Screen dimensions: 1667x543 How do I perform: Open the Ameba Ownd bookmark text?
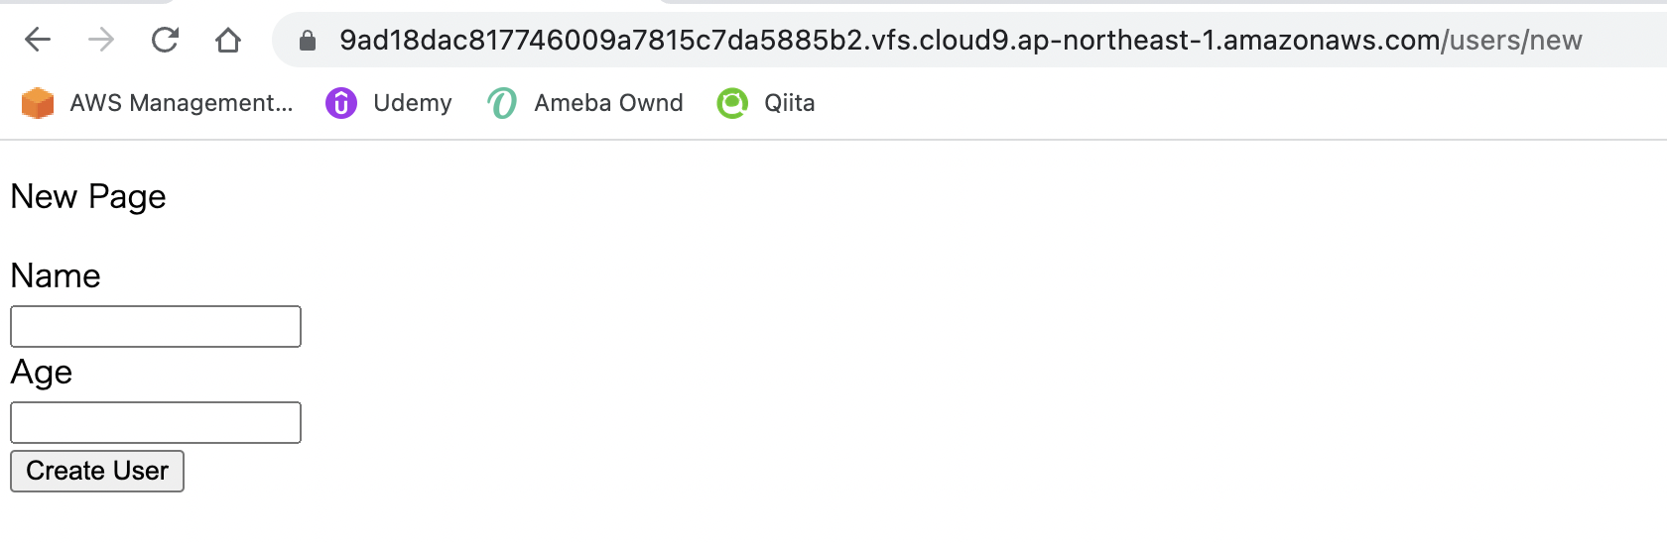pos(608,103)
